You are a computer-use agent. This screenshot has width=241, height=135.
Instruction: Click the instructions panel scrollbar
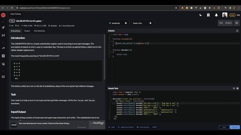[x=105, y=57]
